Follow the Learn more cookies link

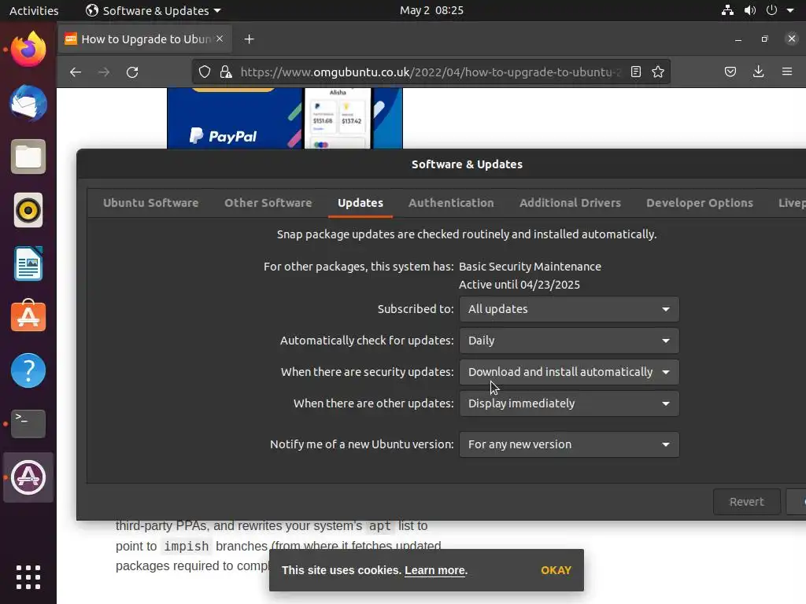[x=435, y=570]
